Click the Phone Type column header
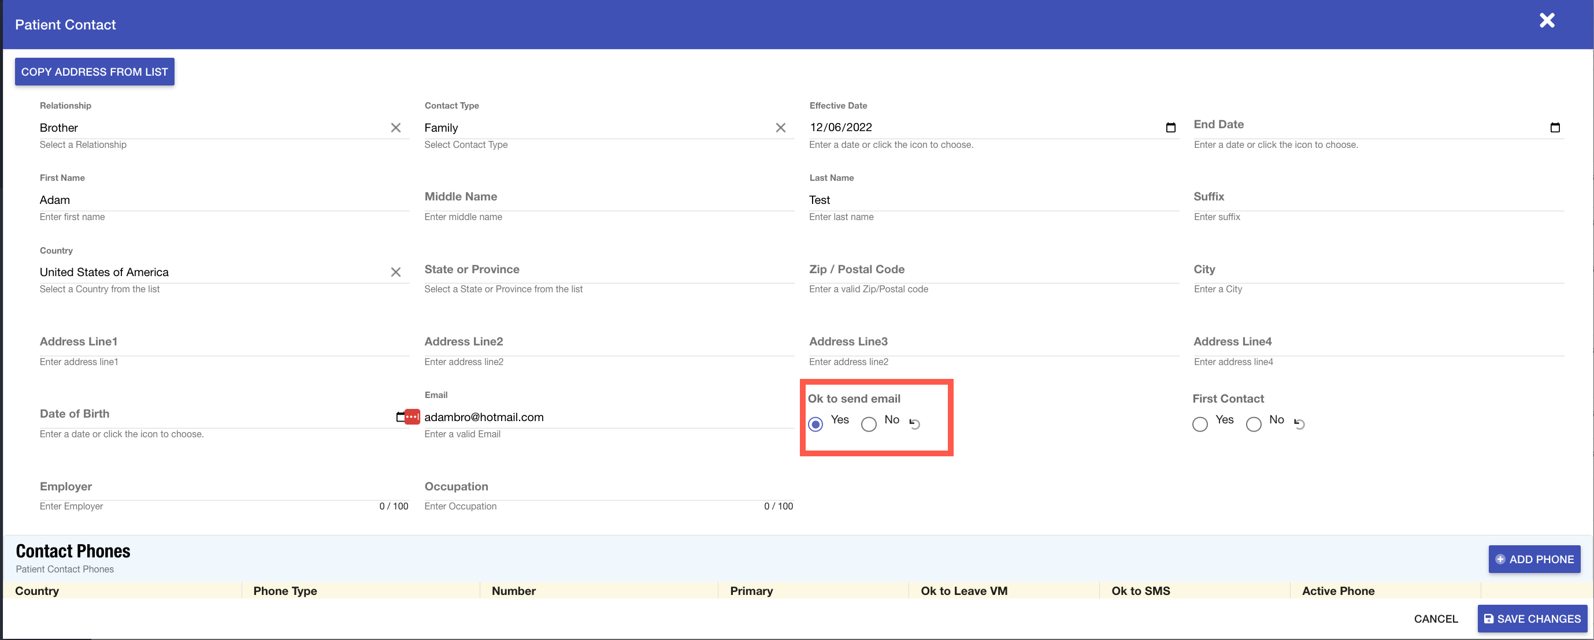Screen dimensions: 1594x640 pos(286,590)
